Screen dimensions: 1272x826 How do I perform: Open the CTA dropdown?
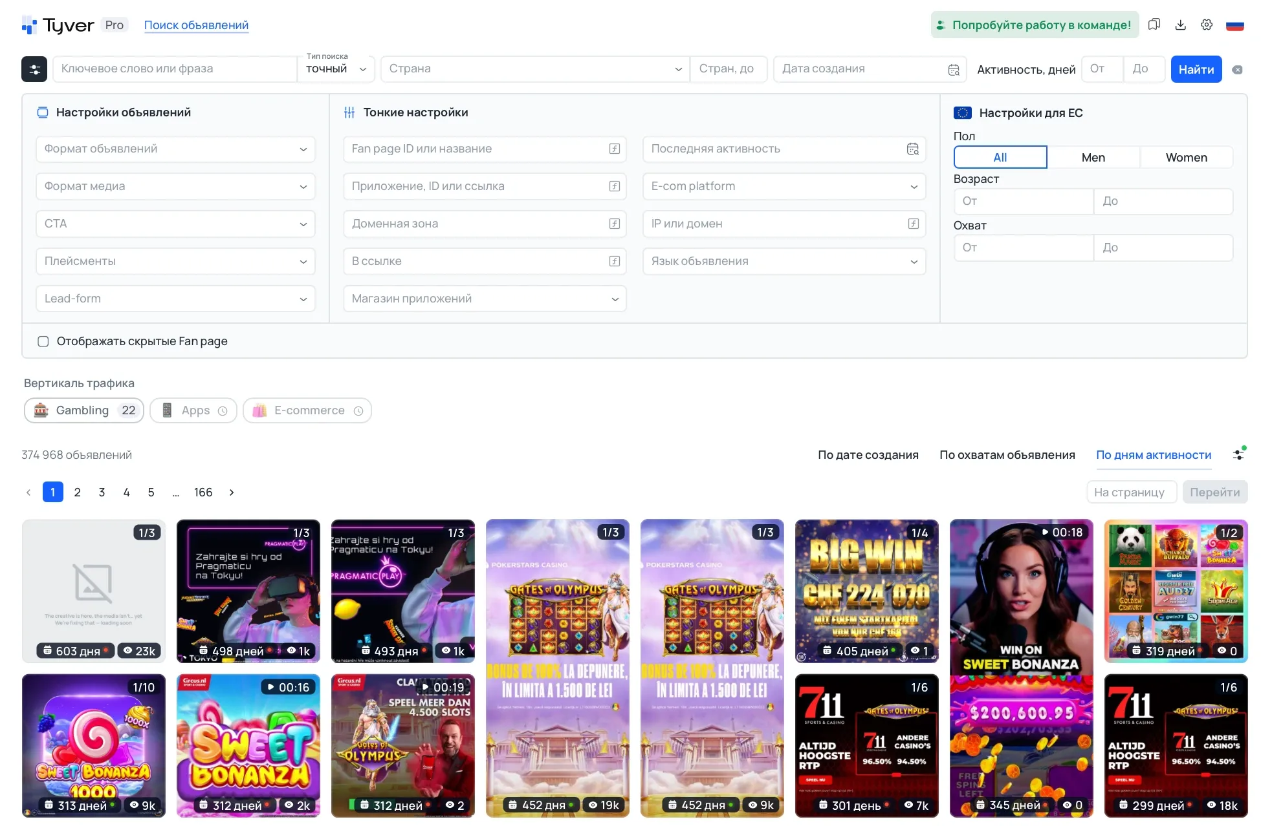(175, 224)
